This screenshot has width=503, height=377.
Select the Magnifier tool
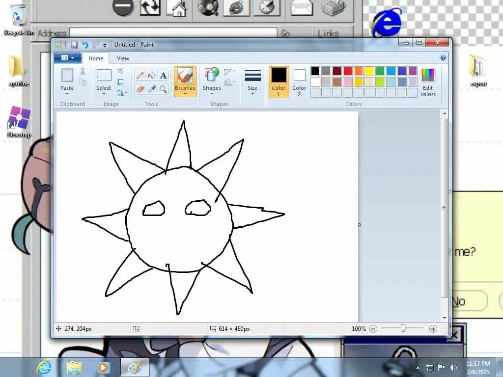pos(163,89)
